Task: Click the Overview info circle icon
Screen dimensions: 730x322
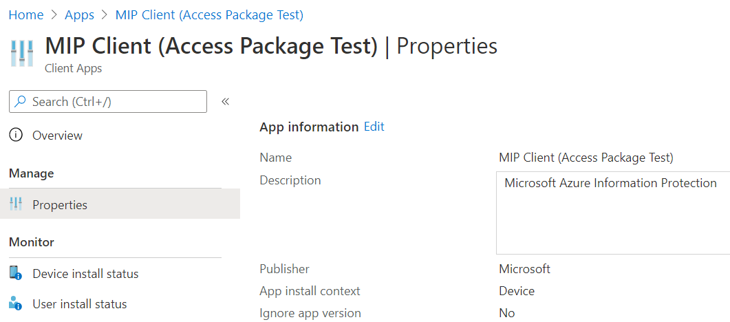Action: click(16, 135)
